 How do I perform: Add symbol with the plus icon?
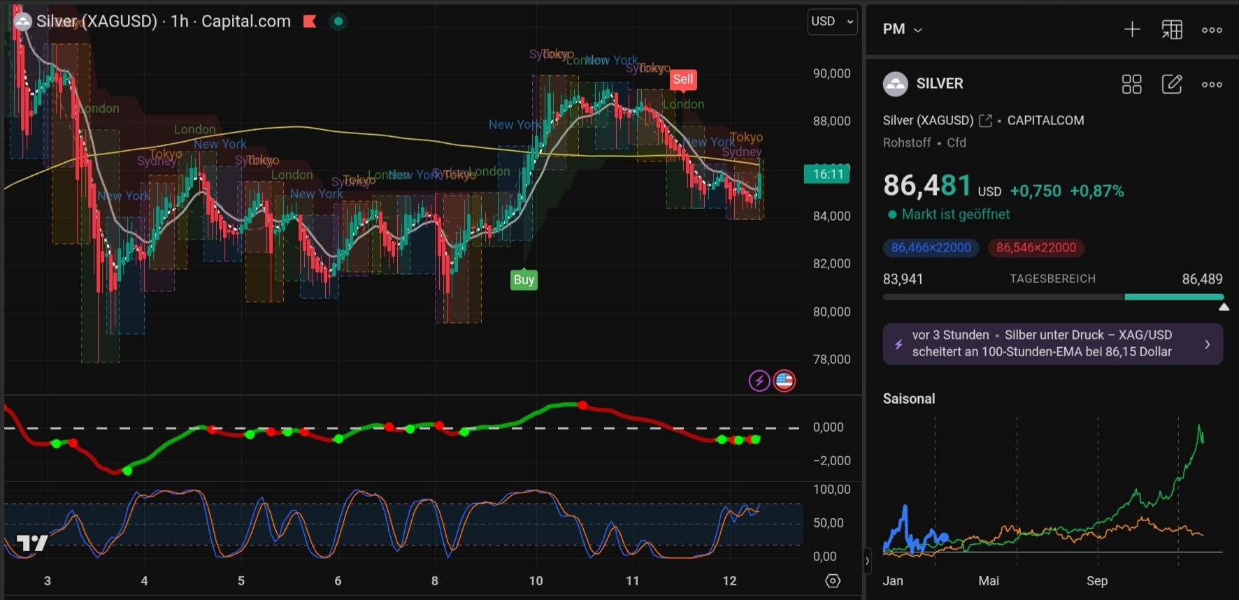point(1131,29)
